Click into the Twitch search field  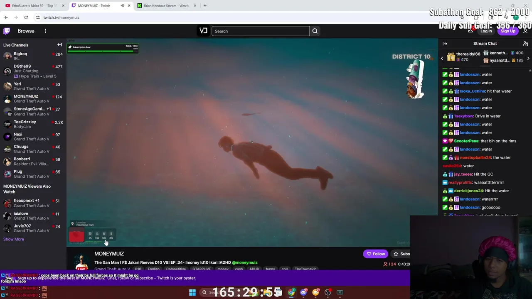tap(261, 31)
